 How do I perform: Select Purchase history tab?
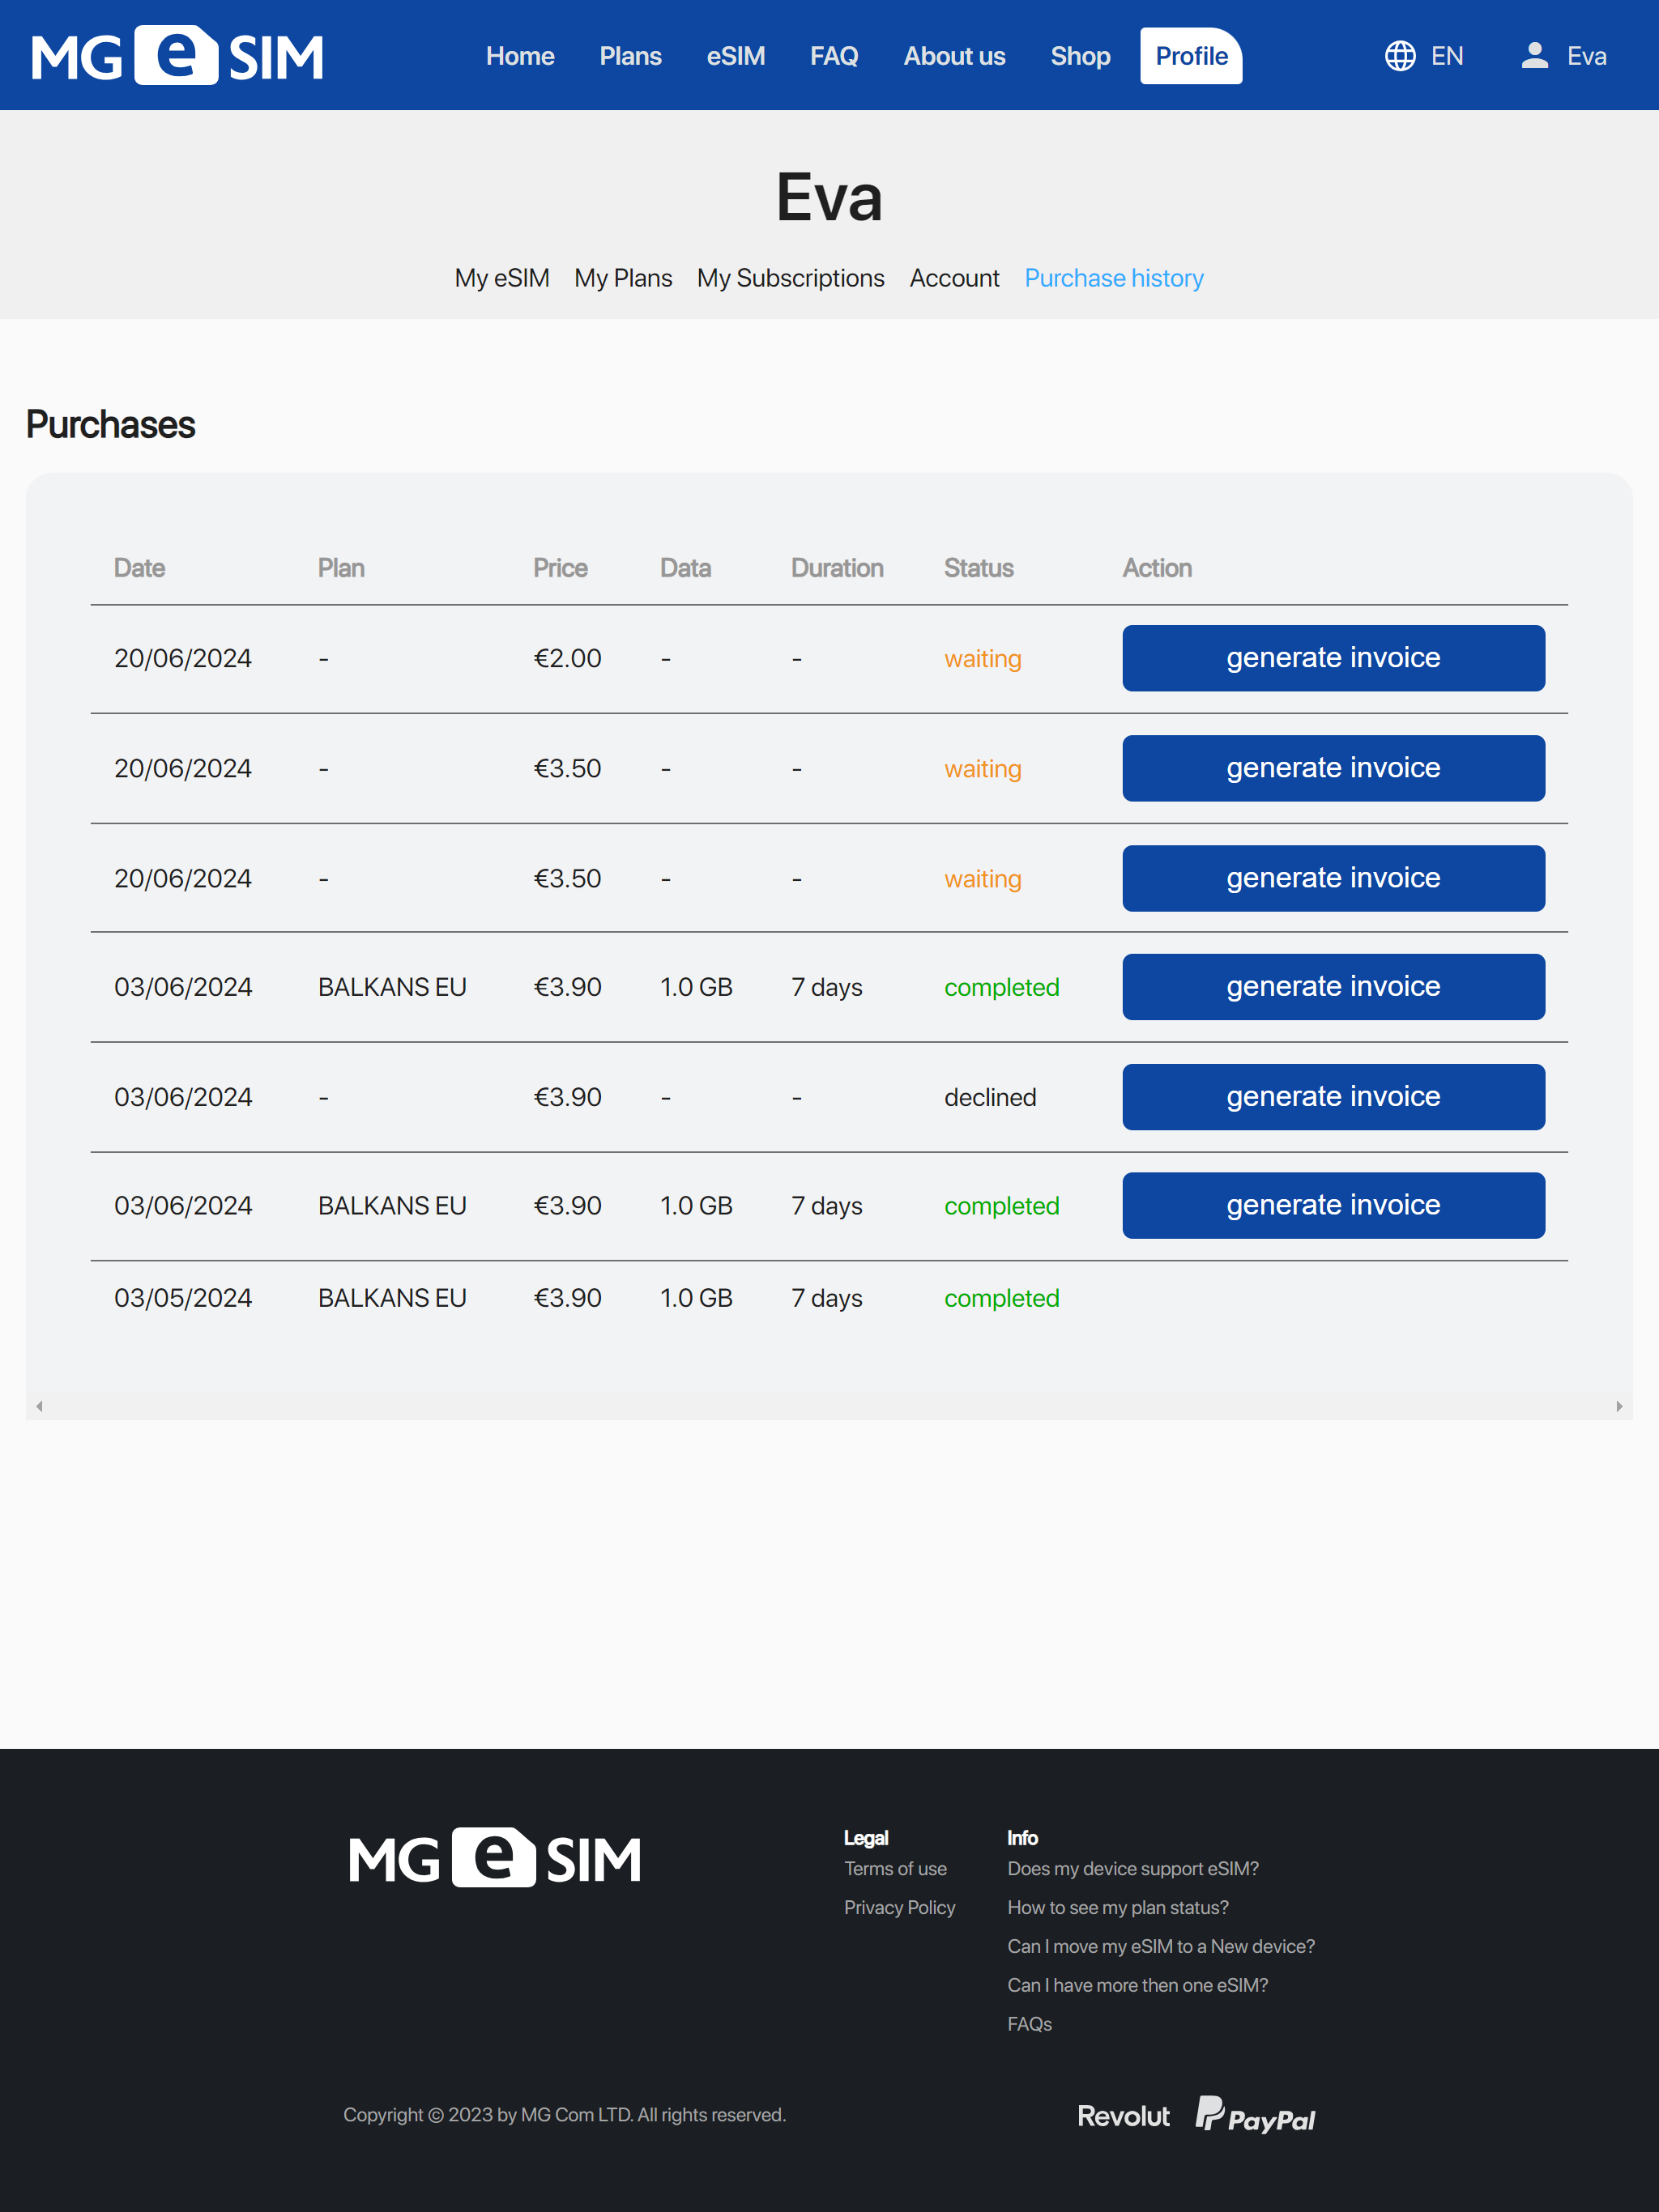point(1114,278)
